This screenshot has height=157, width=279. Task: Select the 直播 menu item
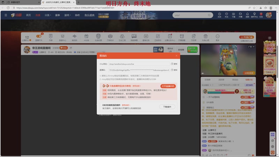coord(38,15)
